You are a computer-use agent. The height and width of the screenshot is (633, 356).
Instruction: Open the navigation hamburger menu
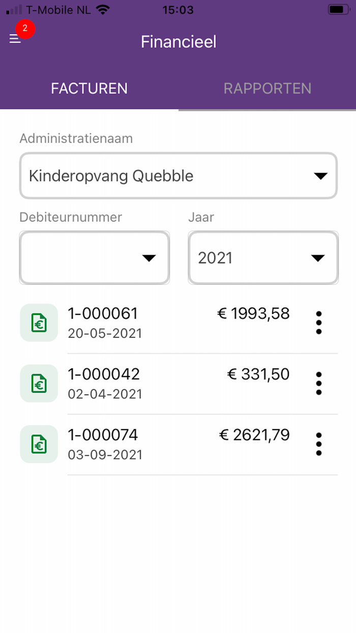(x=15, y=39)
